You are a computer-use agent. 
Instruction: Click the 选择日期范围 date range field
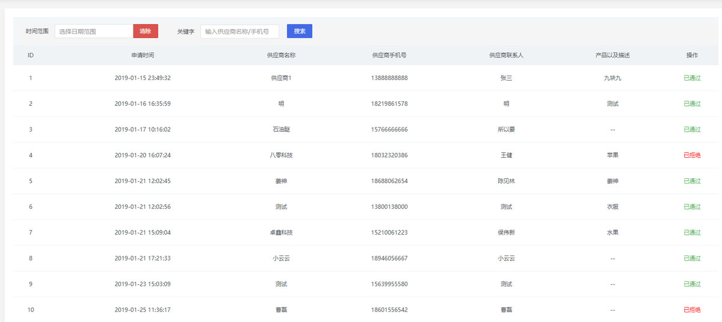click(x=94, y=31)
